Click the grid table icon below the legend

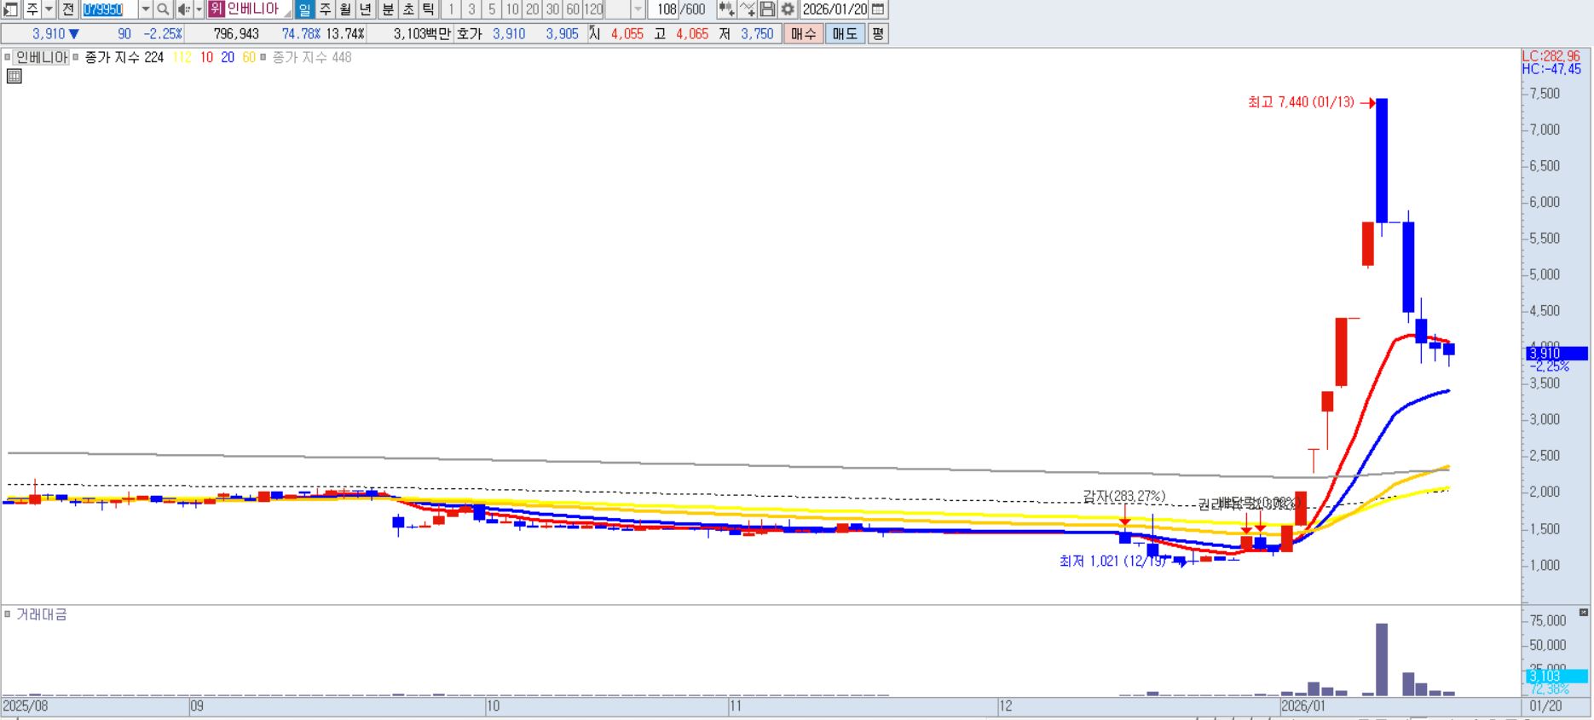click(14, 77)
